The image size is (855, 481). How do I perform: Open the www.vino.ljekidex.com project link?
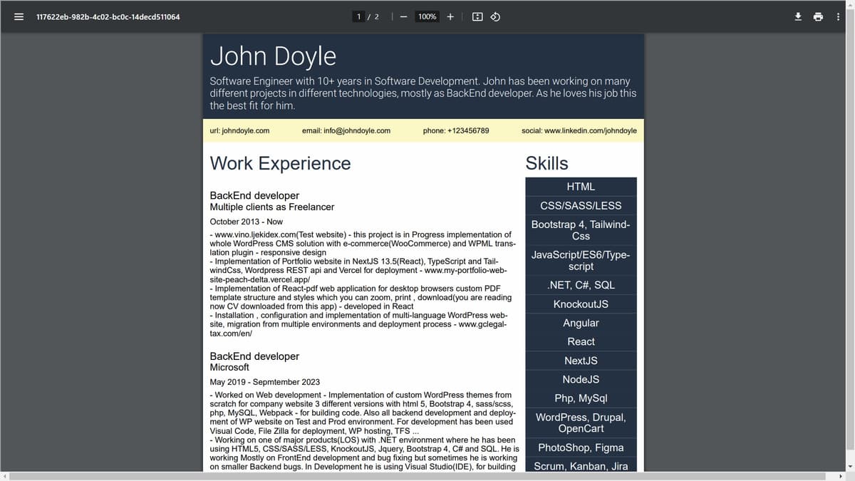[255, 234]
